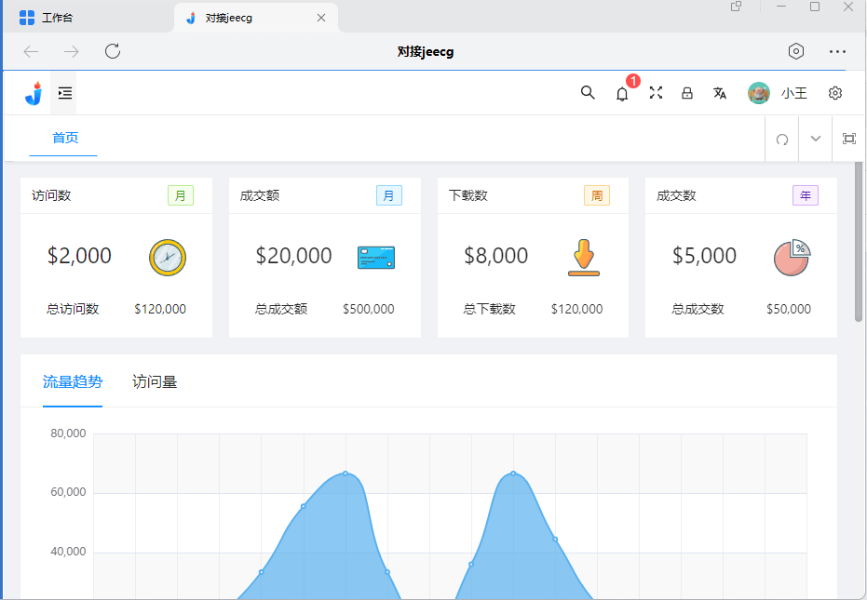Expand the tab actions chevron dropdown

(816, 139)
